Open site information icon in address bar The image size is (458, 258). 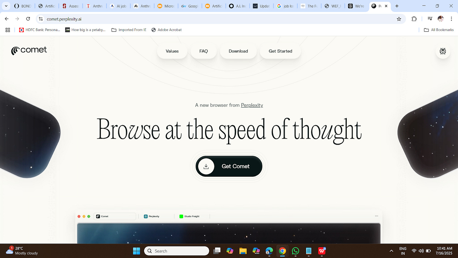(x=41, y=19)
